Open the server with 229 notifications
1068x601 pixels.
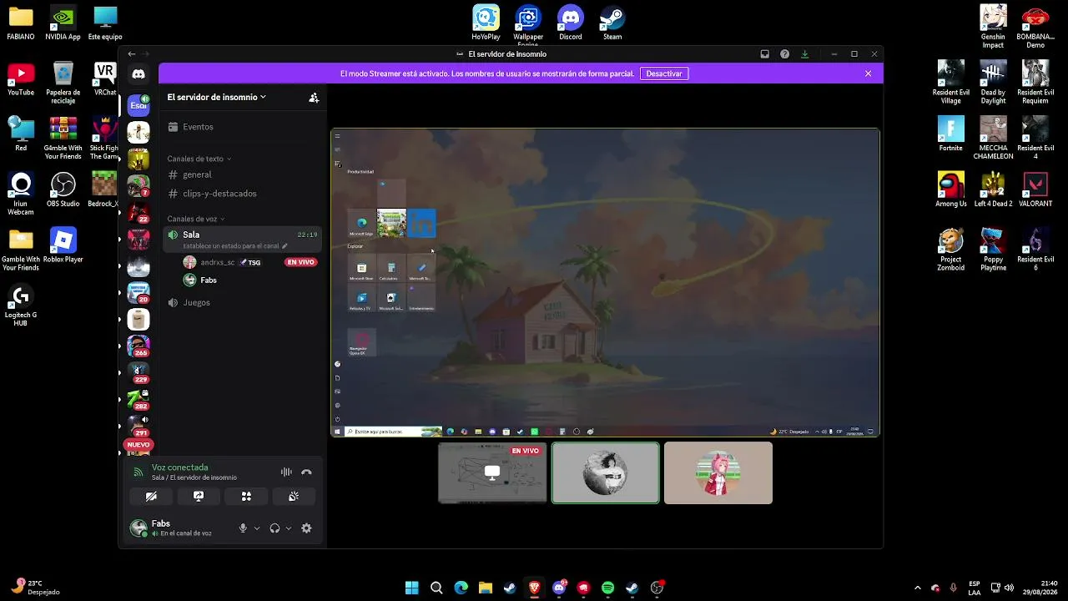click(139, 373)
